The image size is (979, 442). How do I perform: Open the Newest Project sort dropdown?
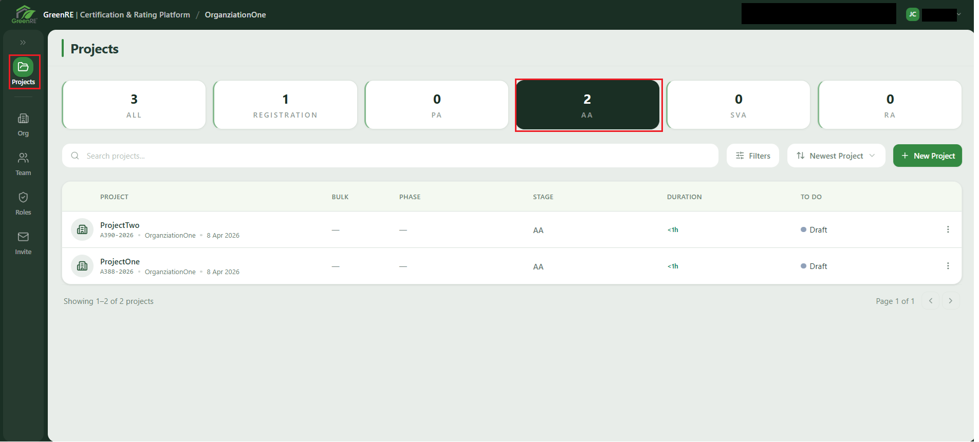pyautogui.click(x=836, y=156)
